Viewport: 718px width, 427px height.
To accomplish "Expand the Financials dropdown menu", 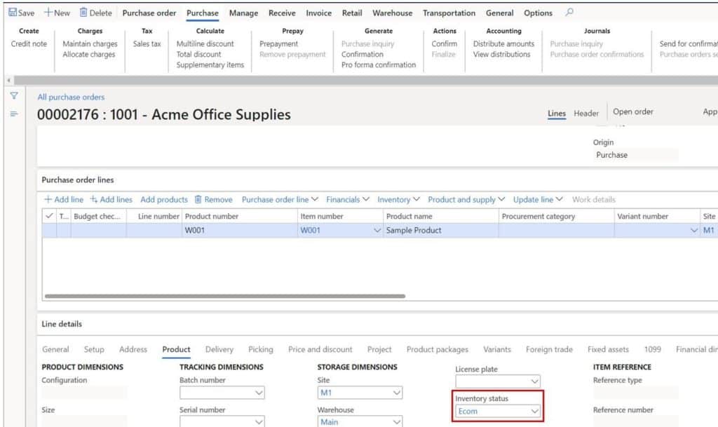I will pyautogui.click(x=347, y=199).
